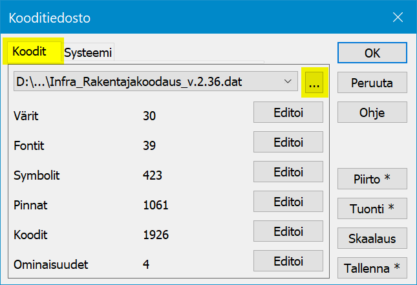Open the Symbolit editor via Editoi

[x=288, y=172]
